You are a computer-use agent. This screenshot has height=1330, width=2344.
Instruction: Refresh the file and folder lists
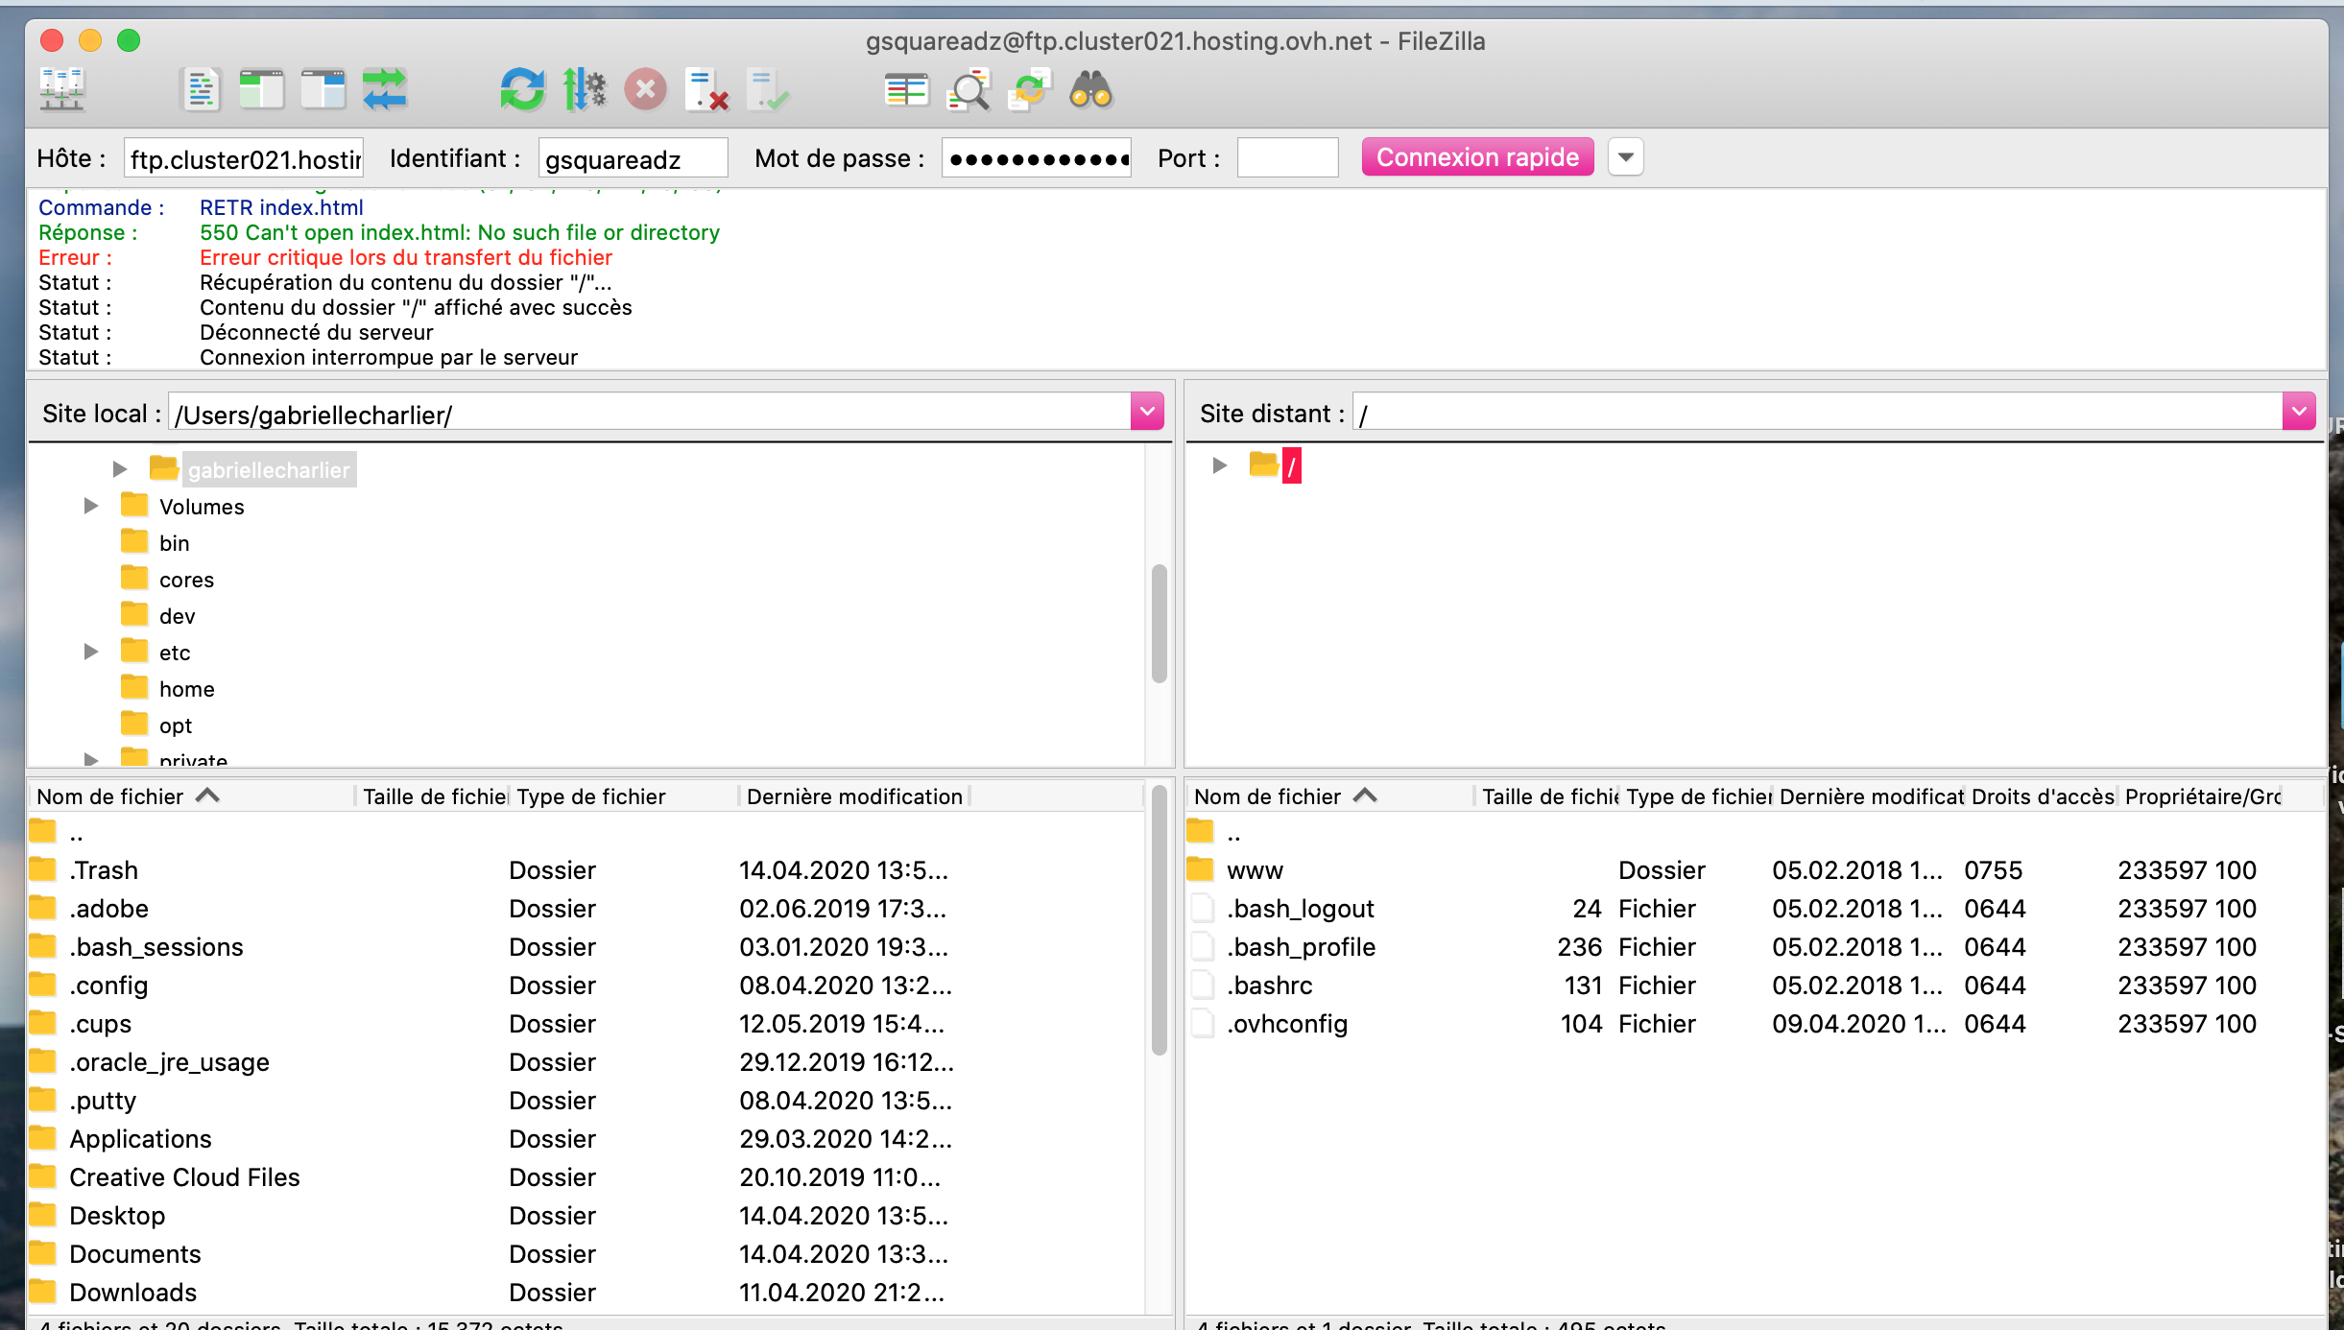522,91
